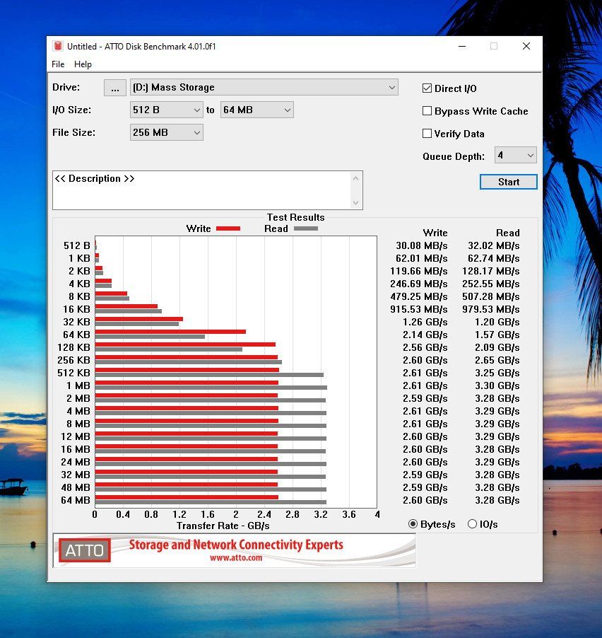The width and height of the screenshot is (602, 638).
Task: Enable Bypass Write Cache checkbox
Action: (x=427, y=111)
